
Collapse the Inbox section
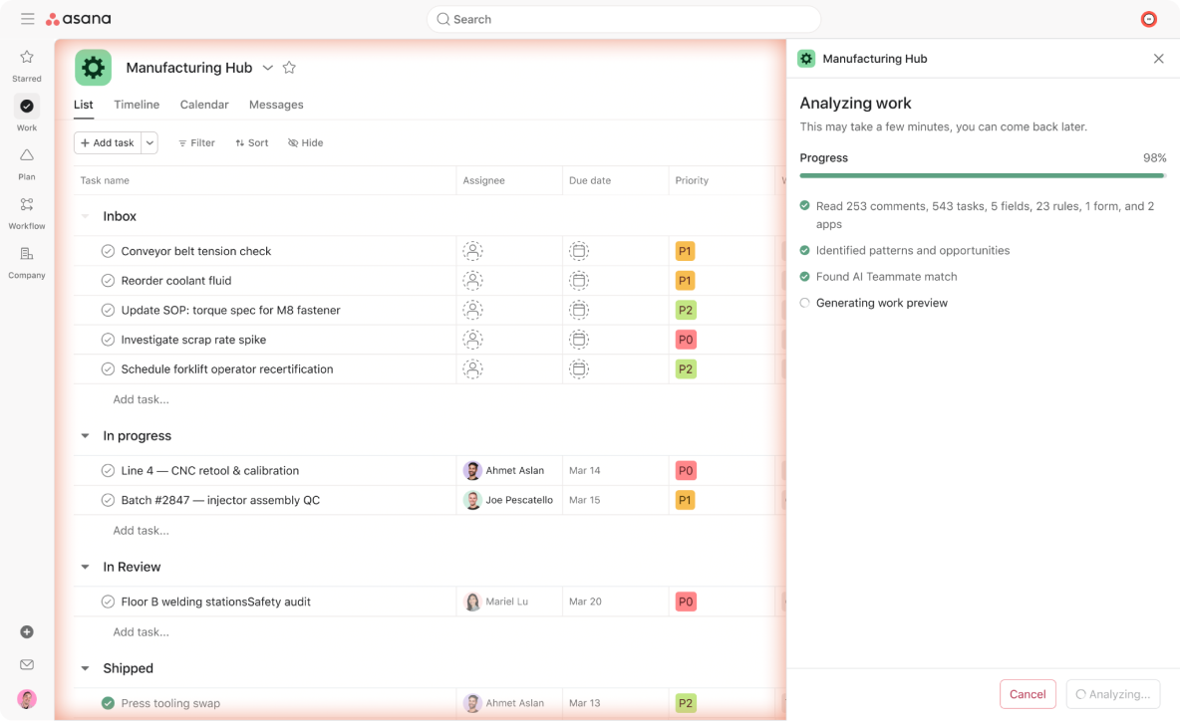click(x=85, y=216)
